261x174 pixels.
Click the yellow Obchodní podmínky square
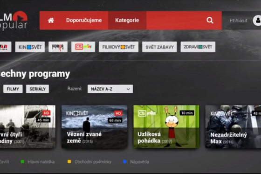click(x=69, y=161)
